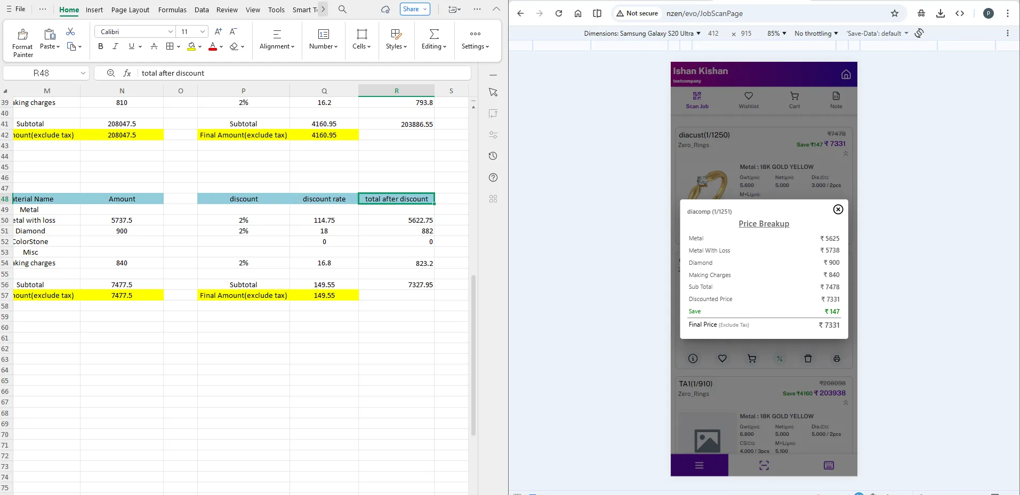
Task: Click the yellow fill color swatch
Action: [x=191, y=46]
